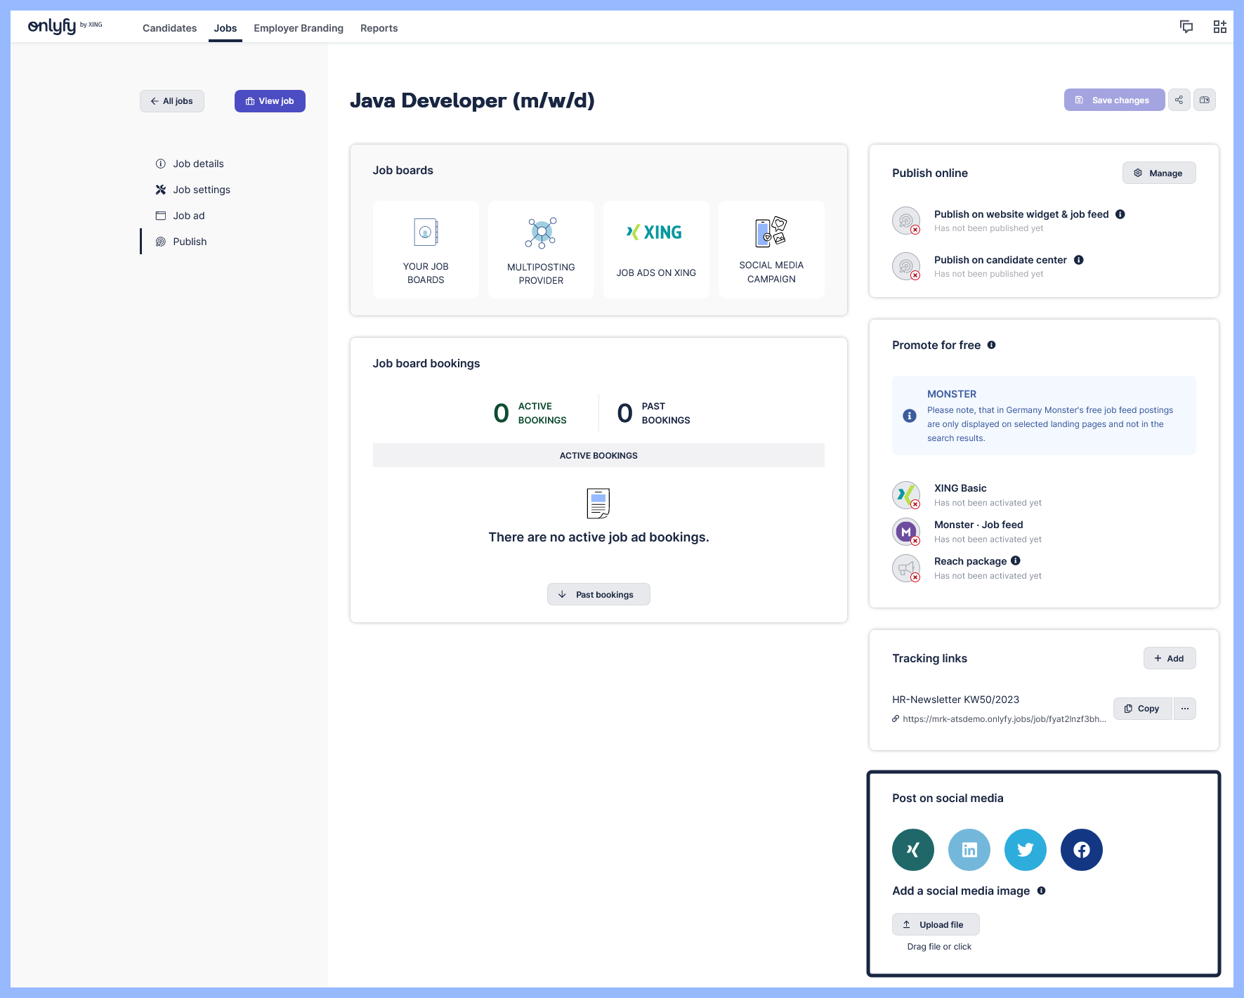The image size is (1244, 998).
Task: Activate XING Basic free promotion
Action: [x=906, y=495]
